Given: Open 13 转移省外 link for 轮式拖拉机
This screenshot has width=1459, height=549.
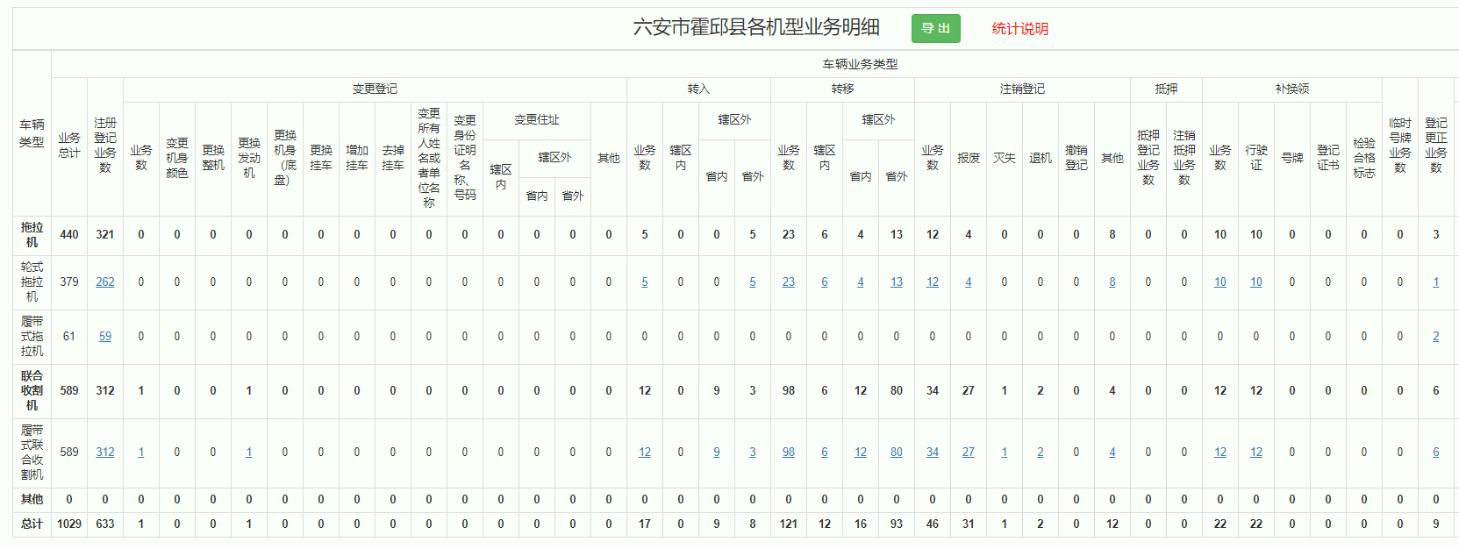Looking at the screenshot, I should coord(896,282).
